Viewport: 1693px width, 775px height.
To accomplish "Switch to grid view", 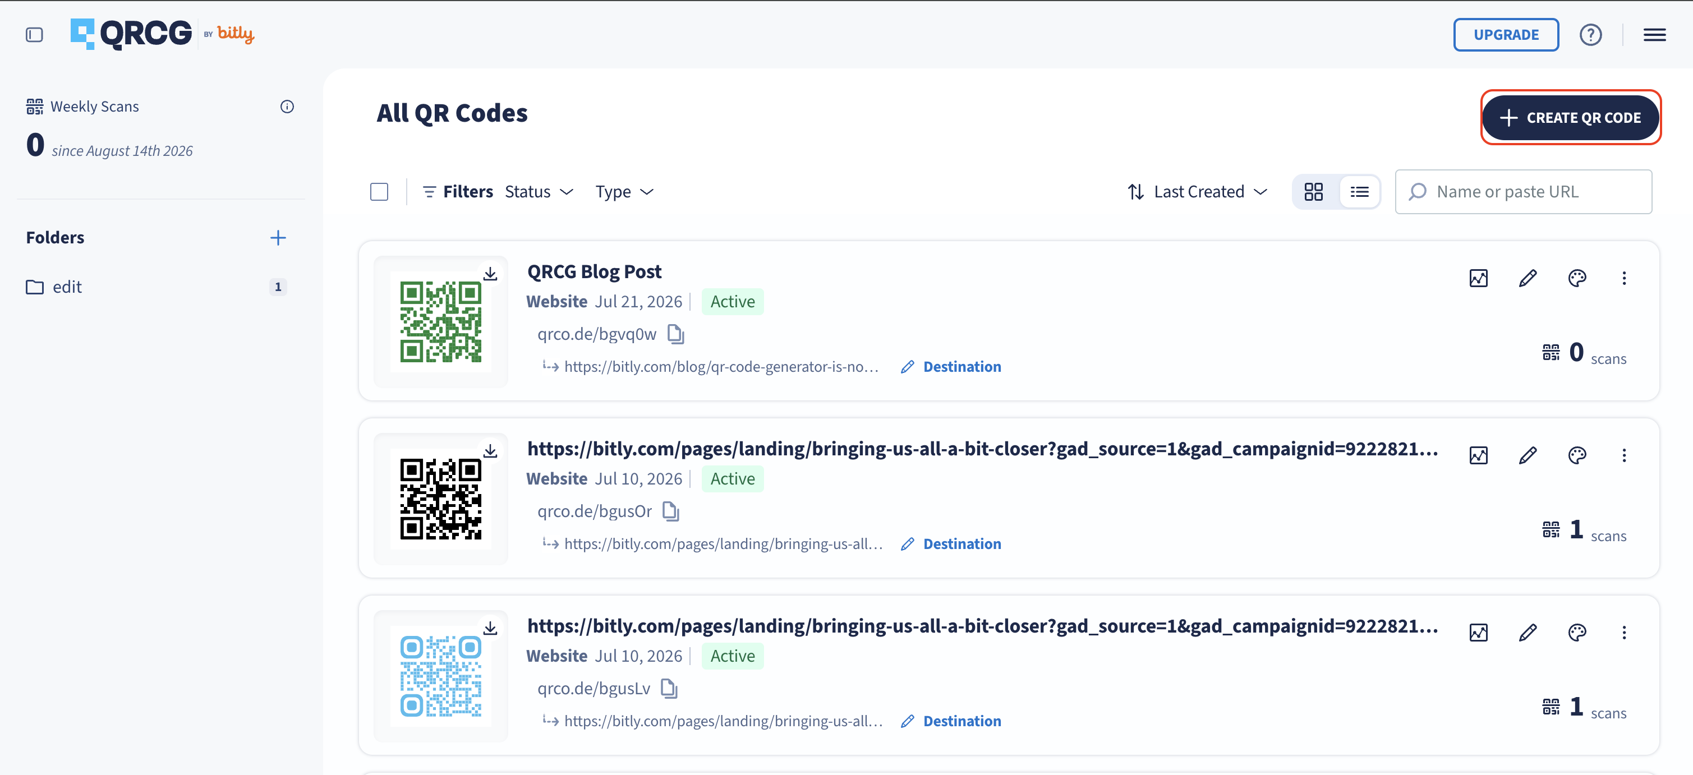I will click(x=1314, y=192).
